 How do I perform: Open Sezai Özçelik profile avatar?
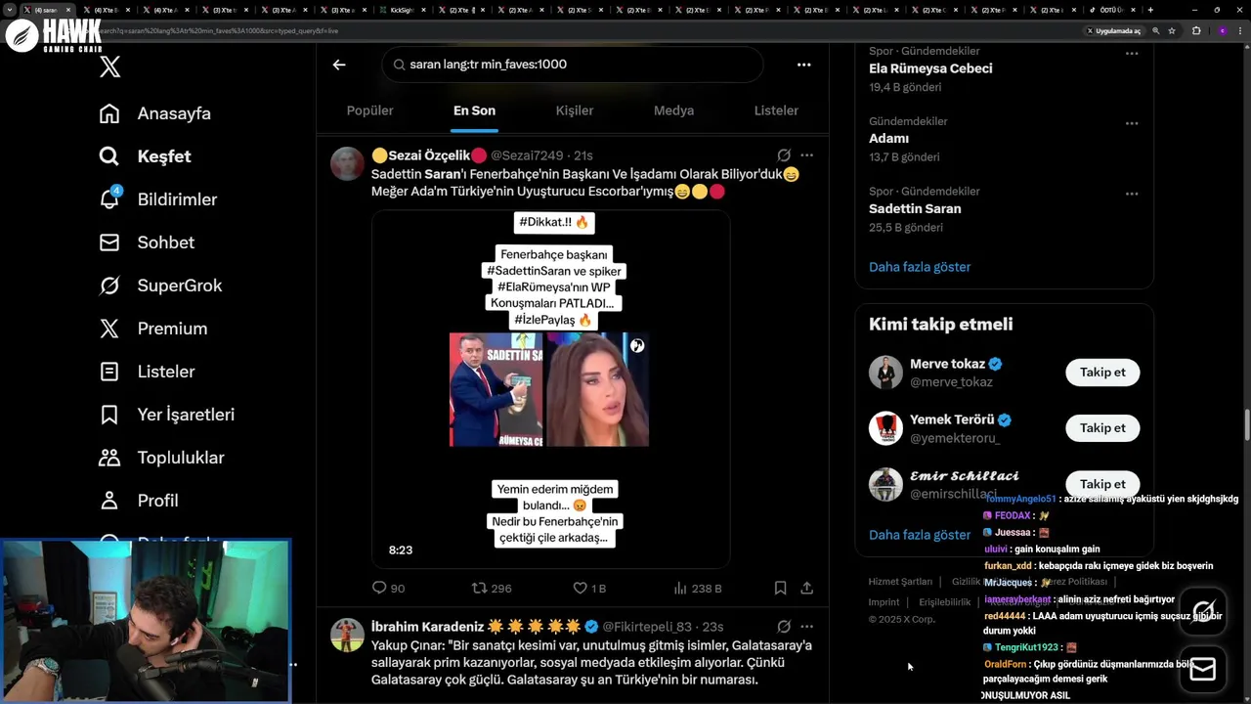(347, 163)
